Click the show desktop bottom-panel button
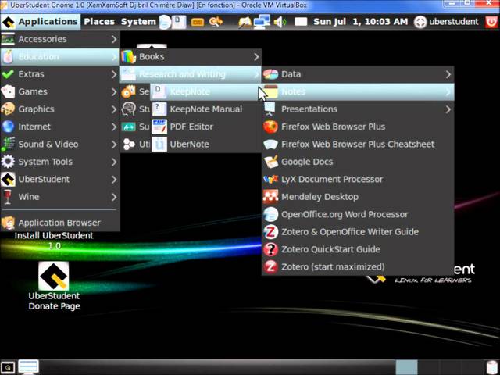 click(8, 367)
